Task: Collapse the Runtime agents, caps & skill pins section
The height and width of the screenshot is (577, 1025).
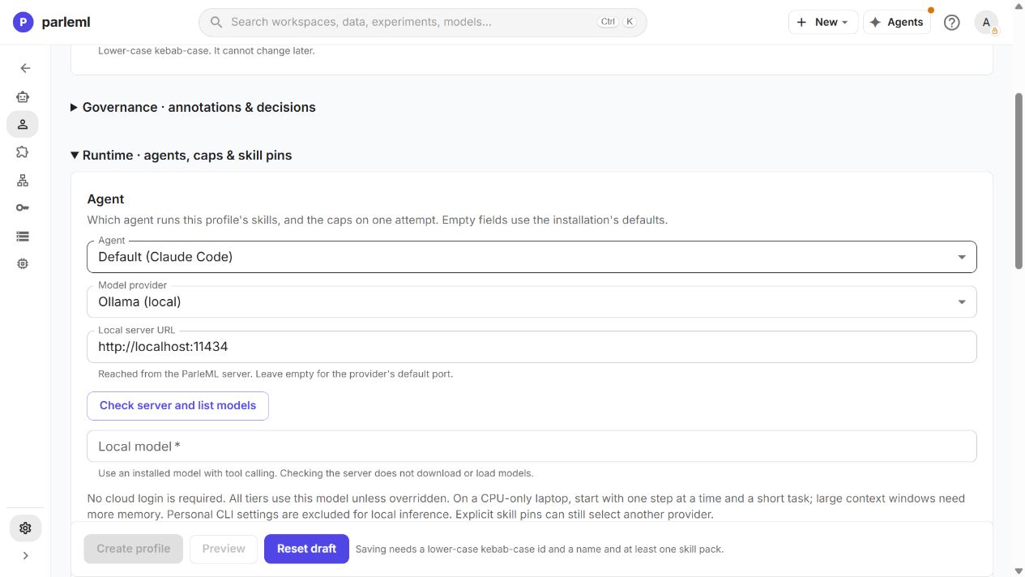Action: click(181, 155)
